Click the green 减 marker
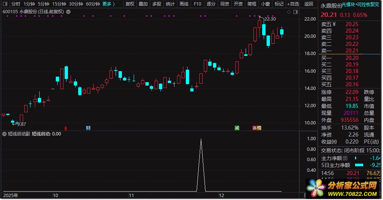The image size is (383, 200). click(237, 128)
